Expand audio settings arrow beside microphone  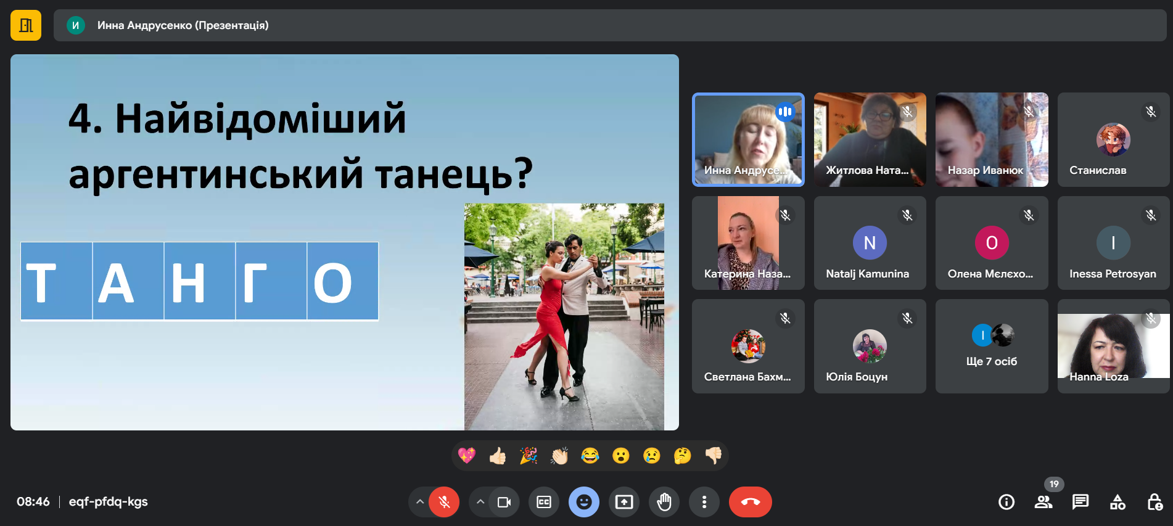[x=420, y=502]
